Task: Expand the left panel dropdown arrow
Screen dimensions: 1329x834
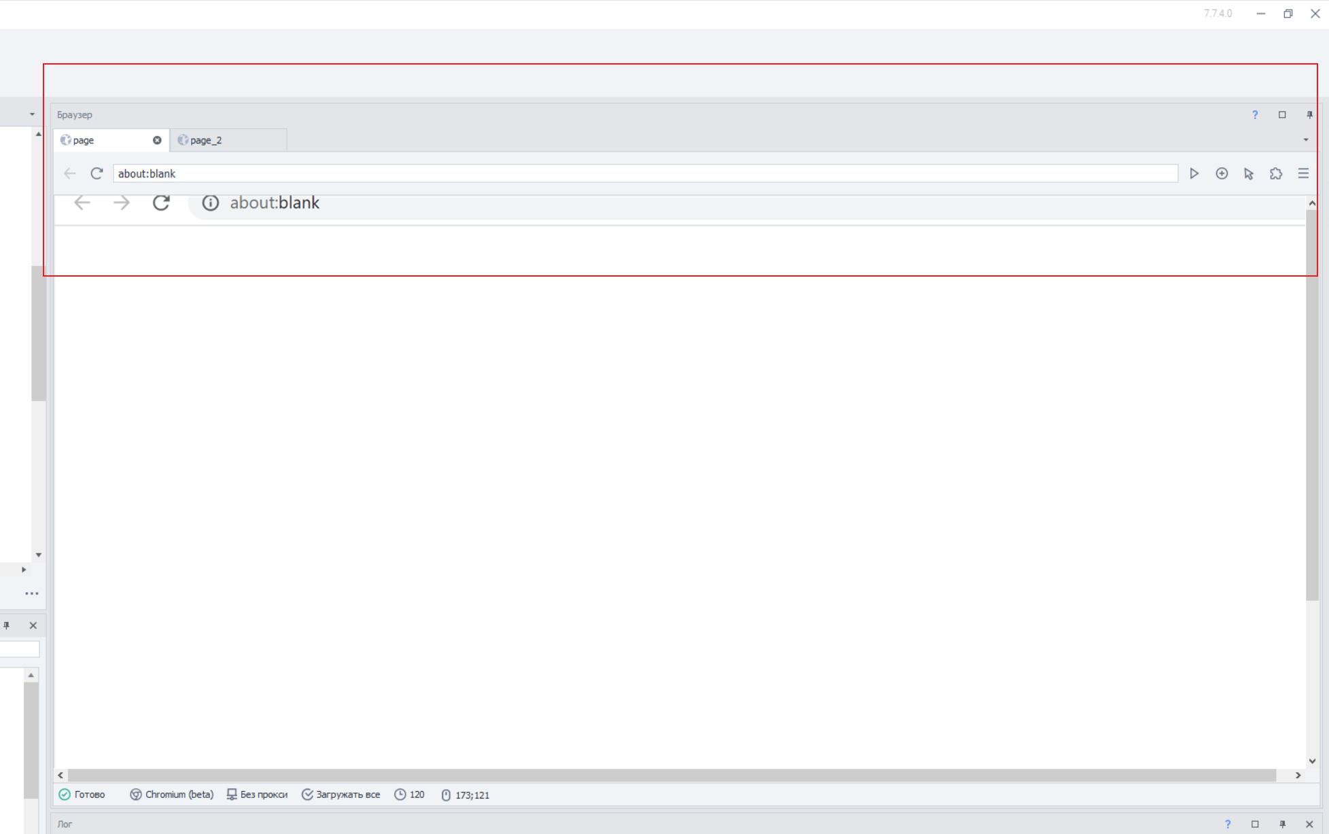Action: coord(32,114)
